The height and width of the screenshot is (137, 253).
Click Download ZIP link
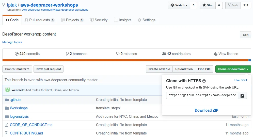click(206, 110)
